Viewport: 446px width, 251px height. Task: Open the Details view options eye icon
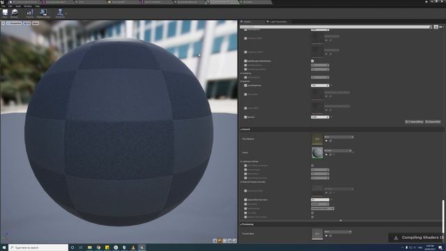[441, 27]
